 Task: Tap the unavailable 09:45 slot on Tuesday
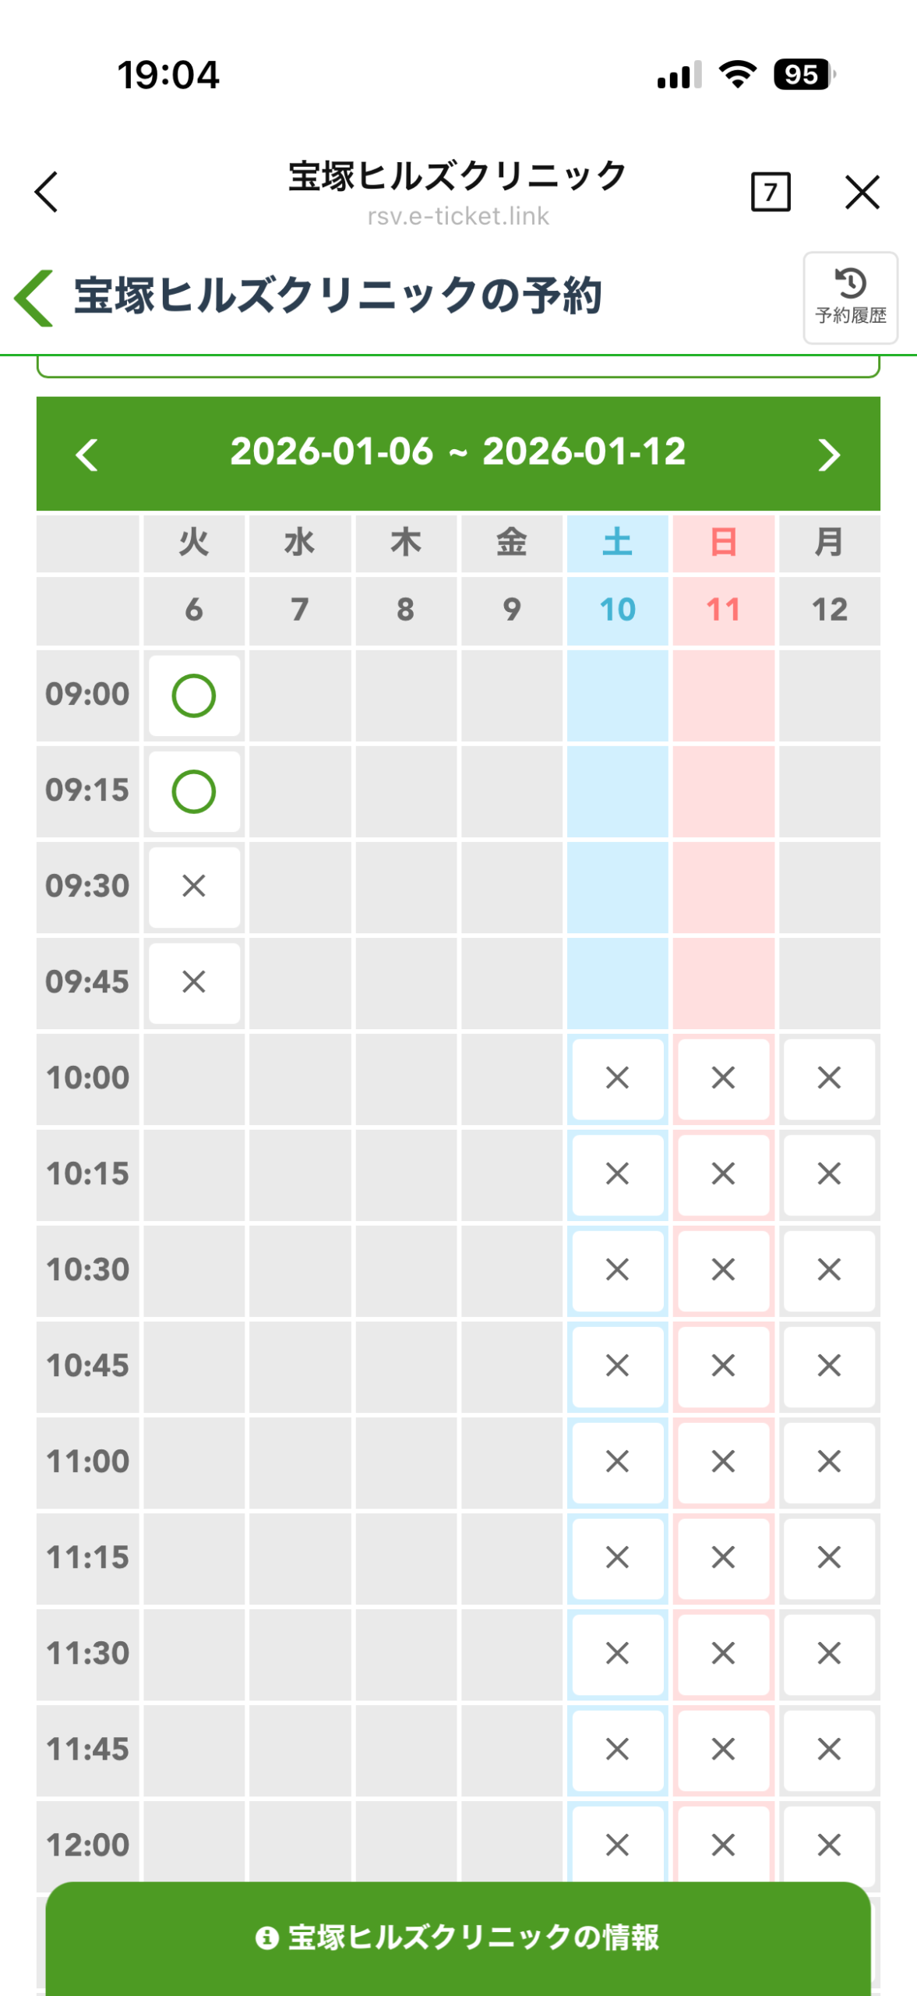coord(194,982)
